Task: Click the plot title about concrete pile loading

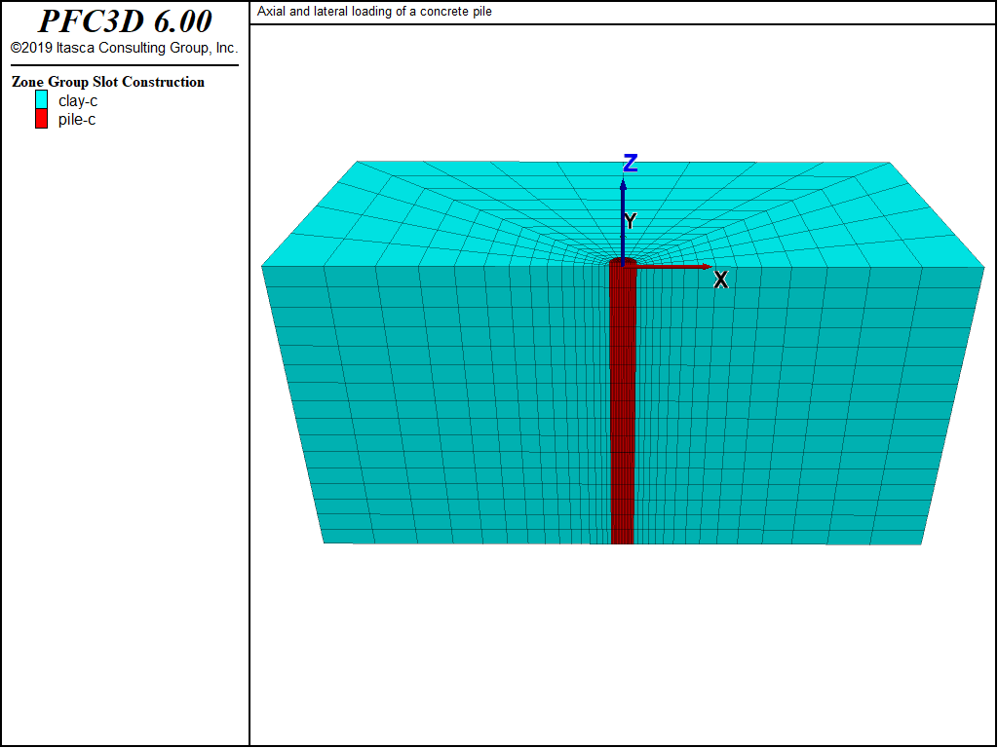Action: (374, 12)
